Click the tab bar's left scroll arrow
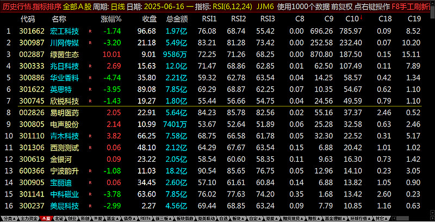435x222 pixels. pos(394,218)
